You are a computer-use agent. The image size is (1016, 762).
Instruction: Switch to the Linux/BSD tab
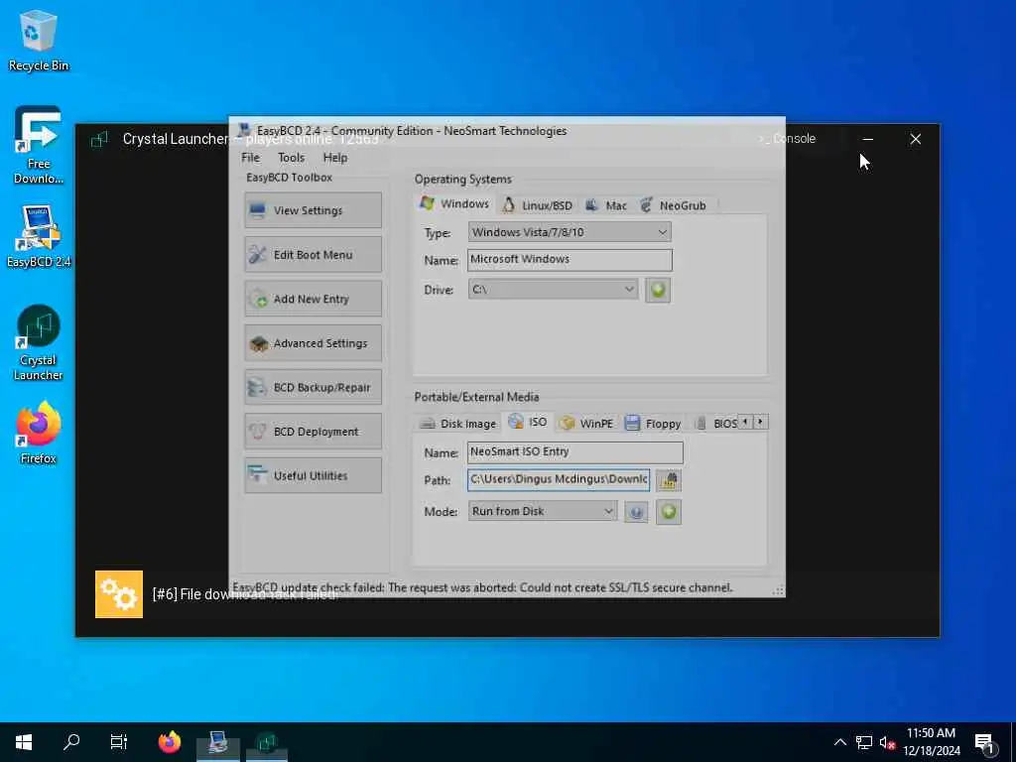[x=538, y=205]
